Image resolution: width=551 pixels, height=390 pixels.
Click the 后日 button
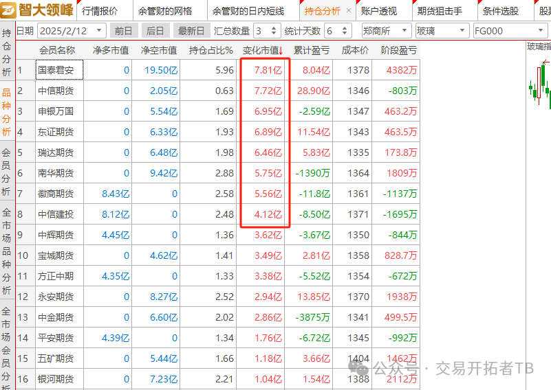point(155,31)
